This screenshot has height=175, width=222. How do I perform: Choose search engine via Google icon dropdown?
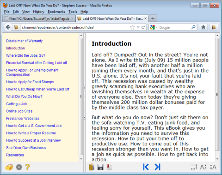(x=154, y=27)
